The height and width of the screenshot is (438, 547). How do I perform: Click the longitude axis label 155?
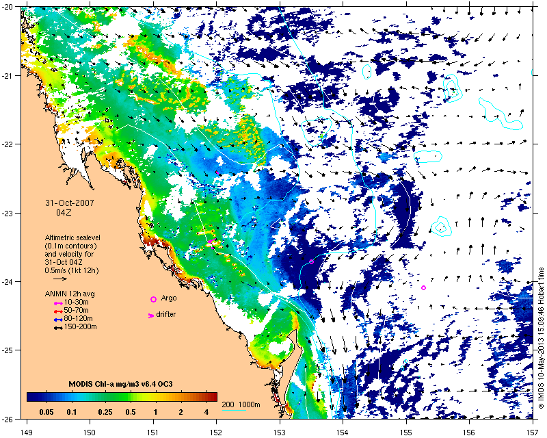(x=406, y=433)
